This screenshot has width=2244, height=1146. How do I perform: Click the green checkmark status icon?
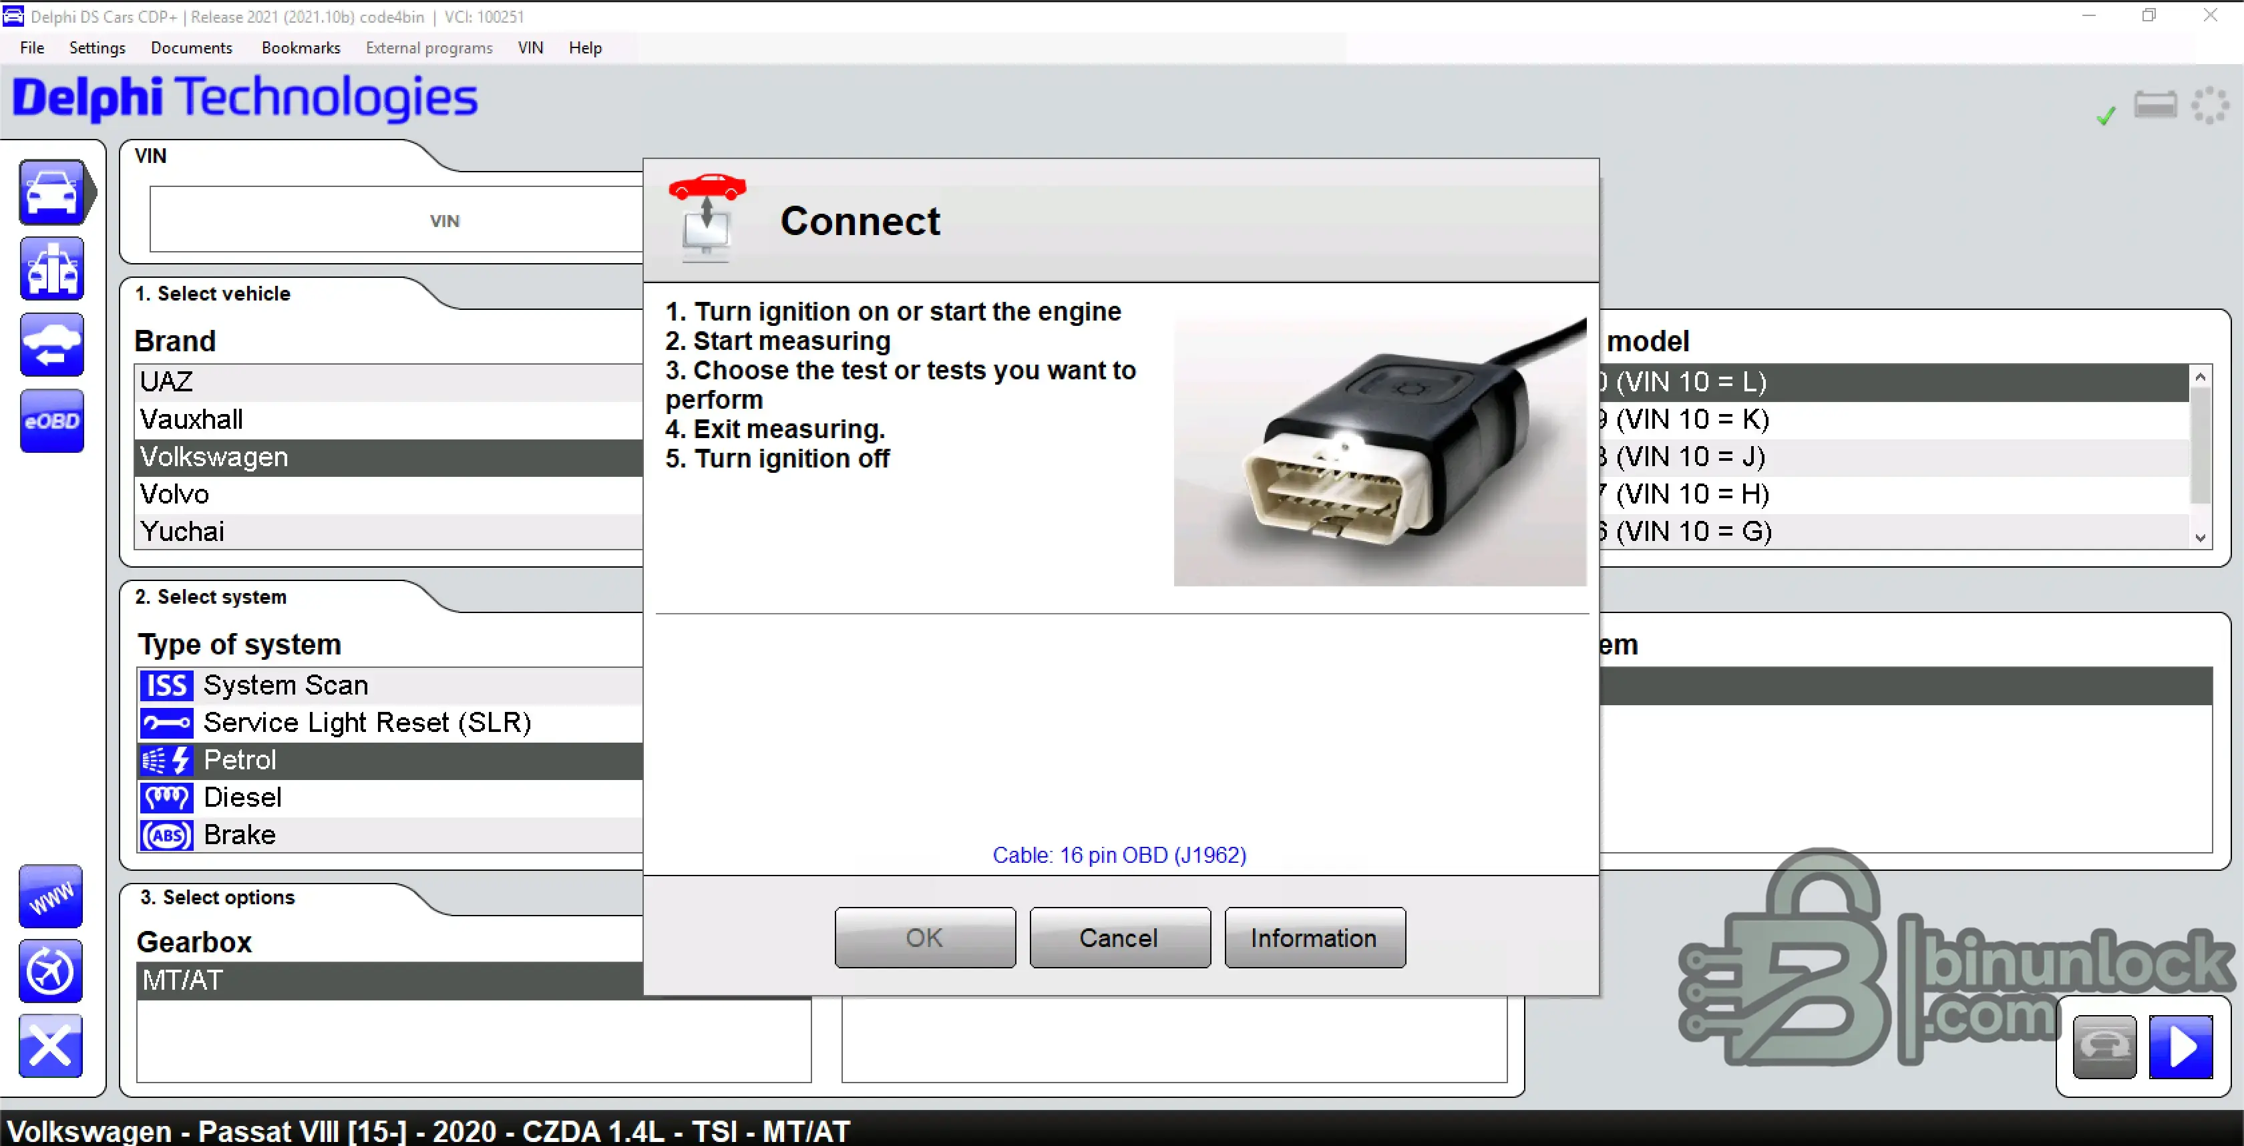pyautogui.click(x=2106, y=116)
